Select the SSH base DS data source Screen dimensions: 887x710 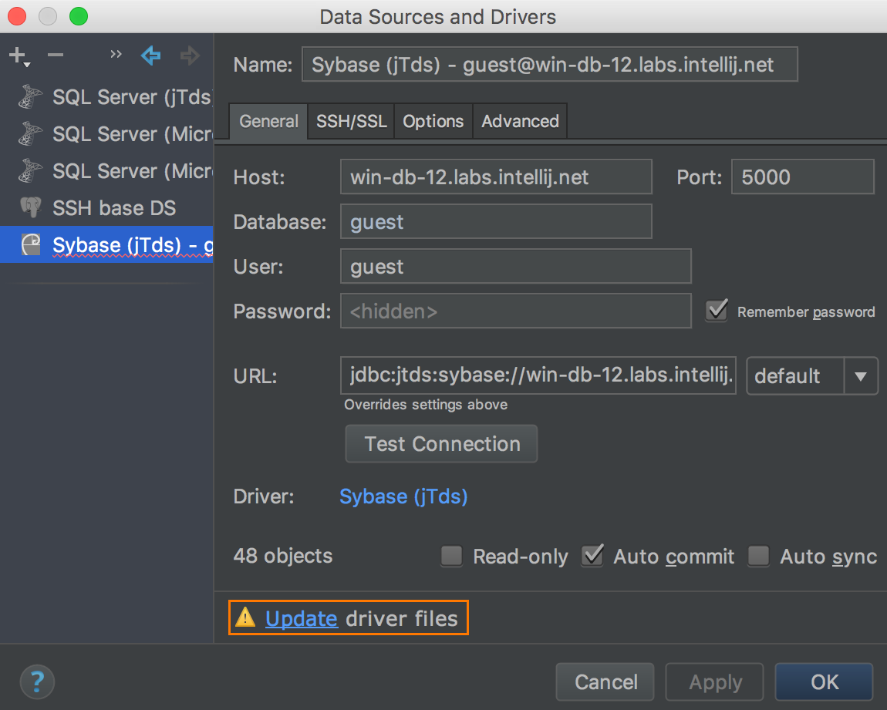pyautogui.click(x=106, y=208)
